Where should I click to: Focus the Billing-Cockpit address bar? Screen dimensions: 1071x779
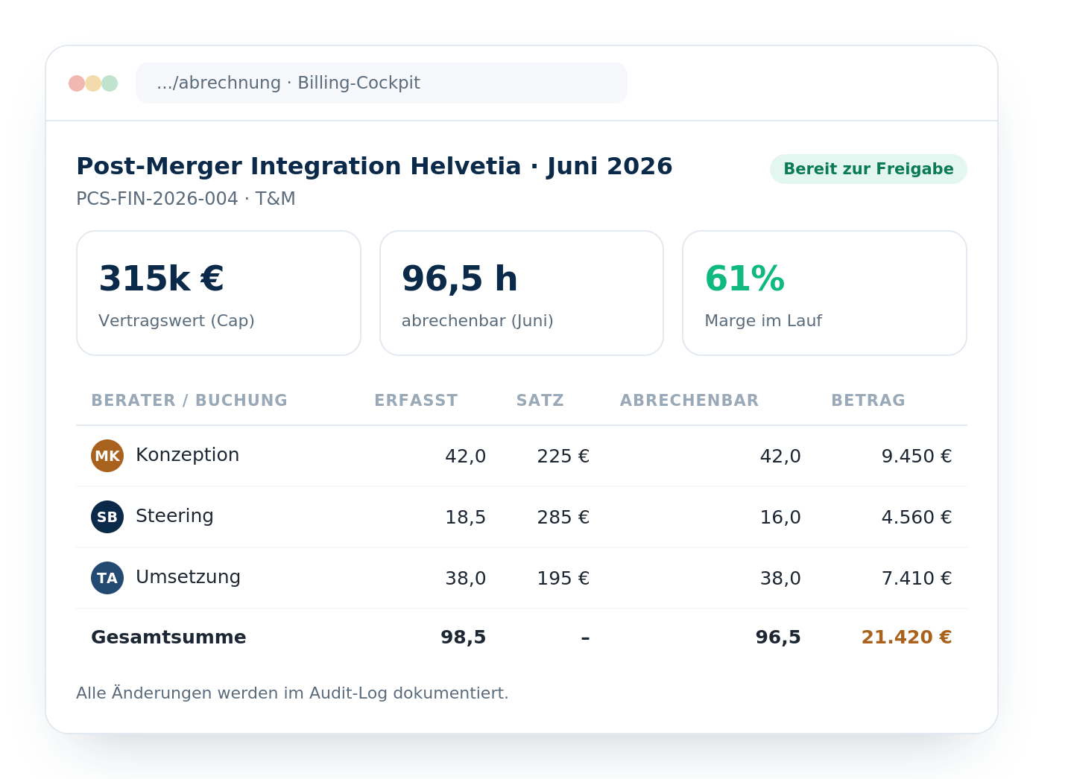coord(382,83)
